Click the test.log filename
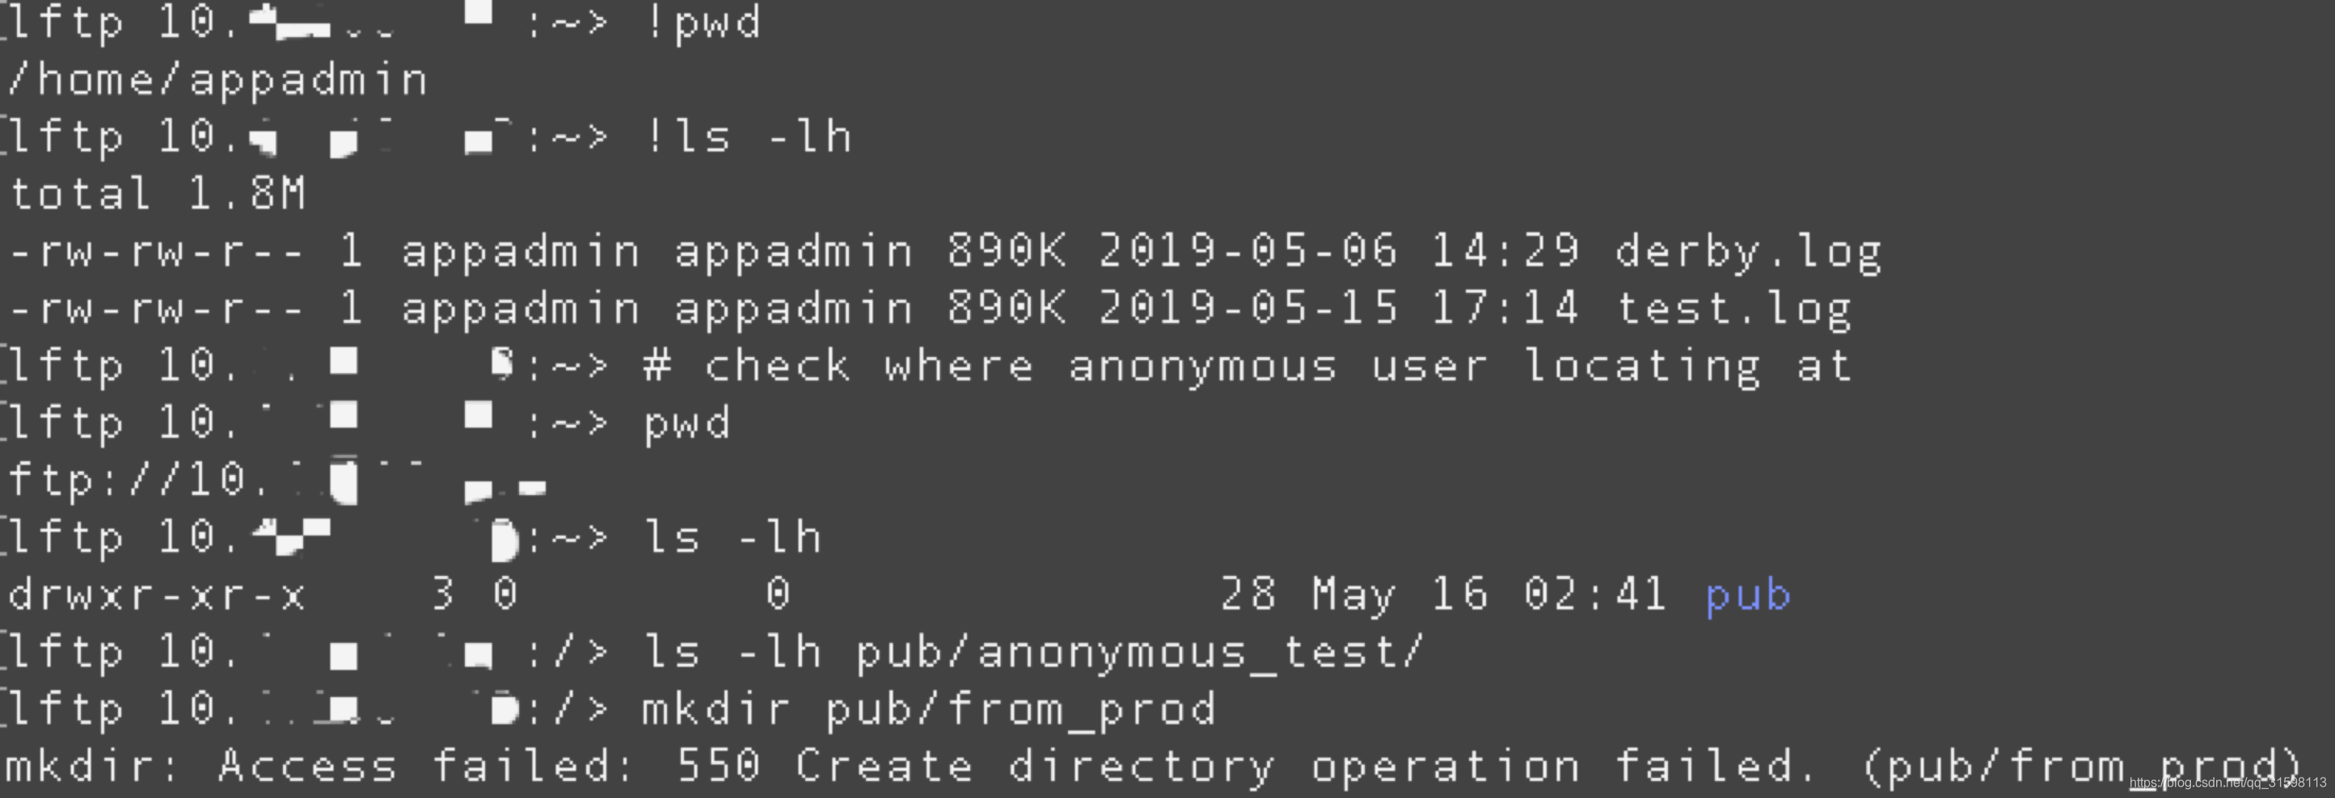 tap(1733, 309)
